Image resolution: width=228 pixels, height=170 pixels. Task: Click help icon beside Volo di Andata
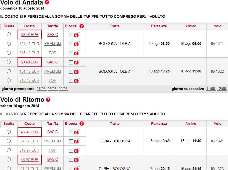(x=47, y=2)
